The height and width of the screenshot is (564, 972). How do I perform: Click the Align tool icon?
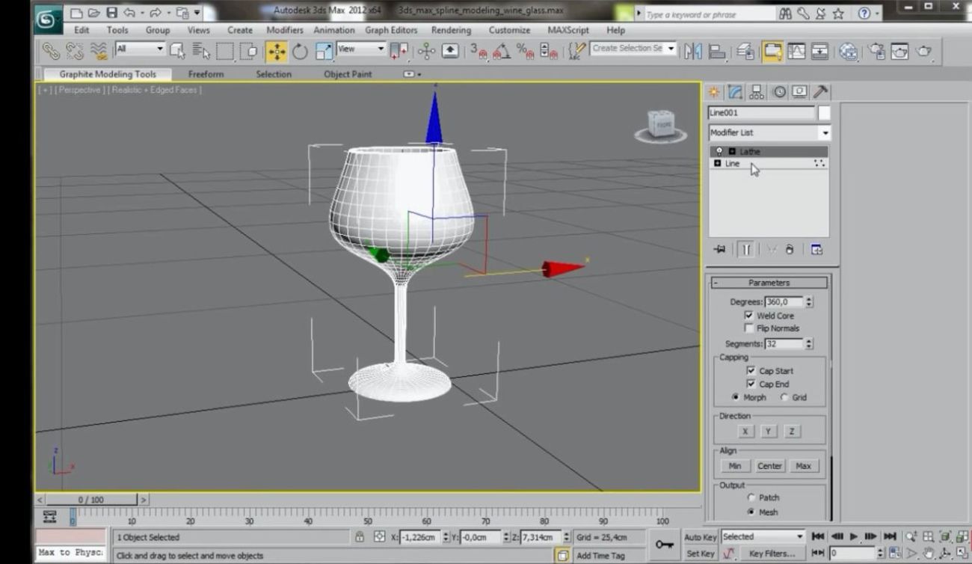click(x=717, y=51)
